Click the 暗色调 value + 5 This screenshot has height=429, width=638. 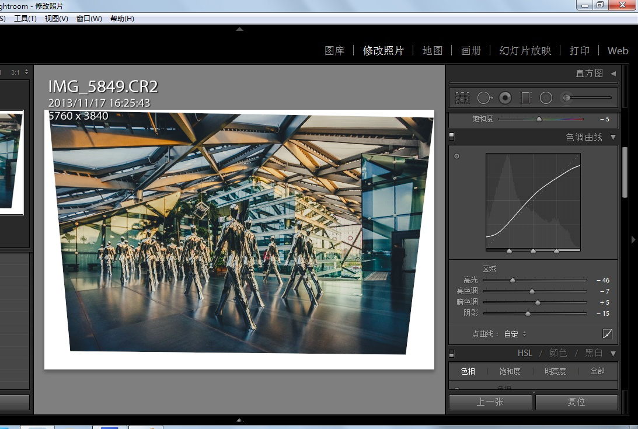pos(605,302)
